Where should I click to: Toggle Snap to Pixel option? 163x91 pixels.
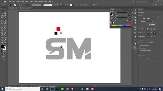click(151, 36)
